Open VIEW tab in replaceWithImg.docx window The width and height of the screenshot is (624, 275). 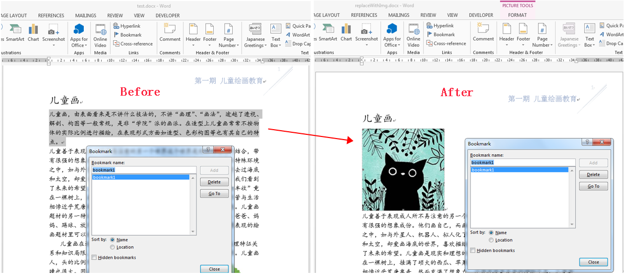click(x=453, y=15)
